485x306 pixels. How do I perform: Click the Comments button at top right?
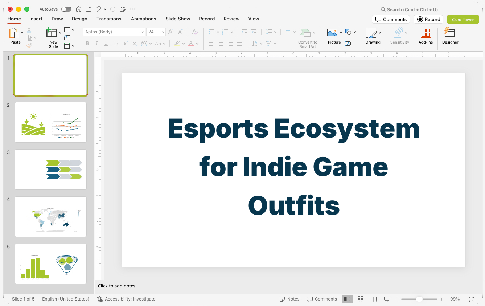point(391,19)
